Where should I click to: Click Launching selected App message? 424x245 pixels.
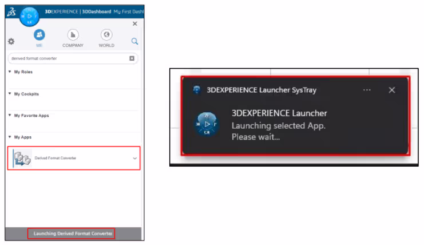tap(279, 126)
